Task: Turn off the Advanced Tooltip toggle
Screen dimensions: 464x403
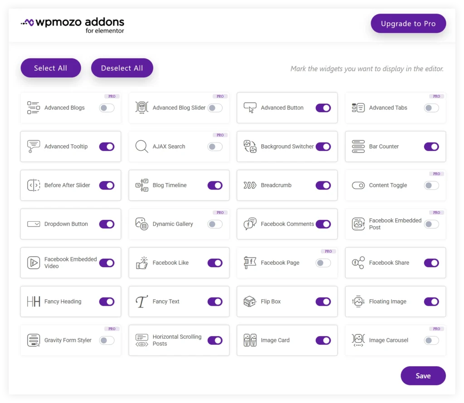Action: 107,147
